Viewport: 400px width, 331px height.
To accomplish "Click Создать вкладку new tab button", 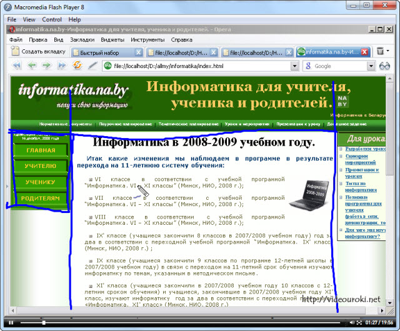I will point(39,51).
